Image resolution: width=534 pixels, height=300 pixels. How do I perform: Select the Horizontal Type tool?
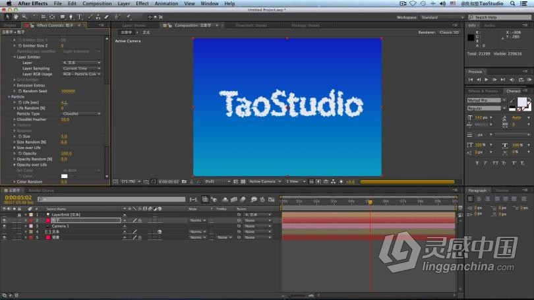click(79, 16)
